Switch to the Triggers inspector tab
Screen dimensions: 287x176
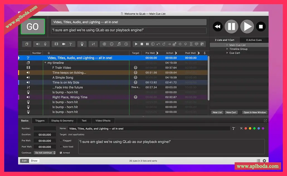pyautogui.click(x=40, y=121)
